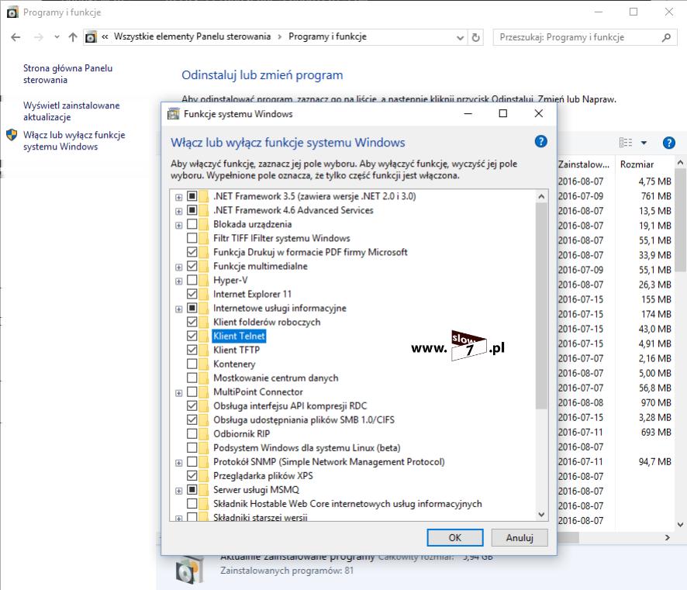Click OK in Funkcje systemu Windows dialog
Screen dimensions: 687x590
(x=455, y=537)
